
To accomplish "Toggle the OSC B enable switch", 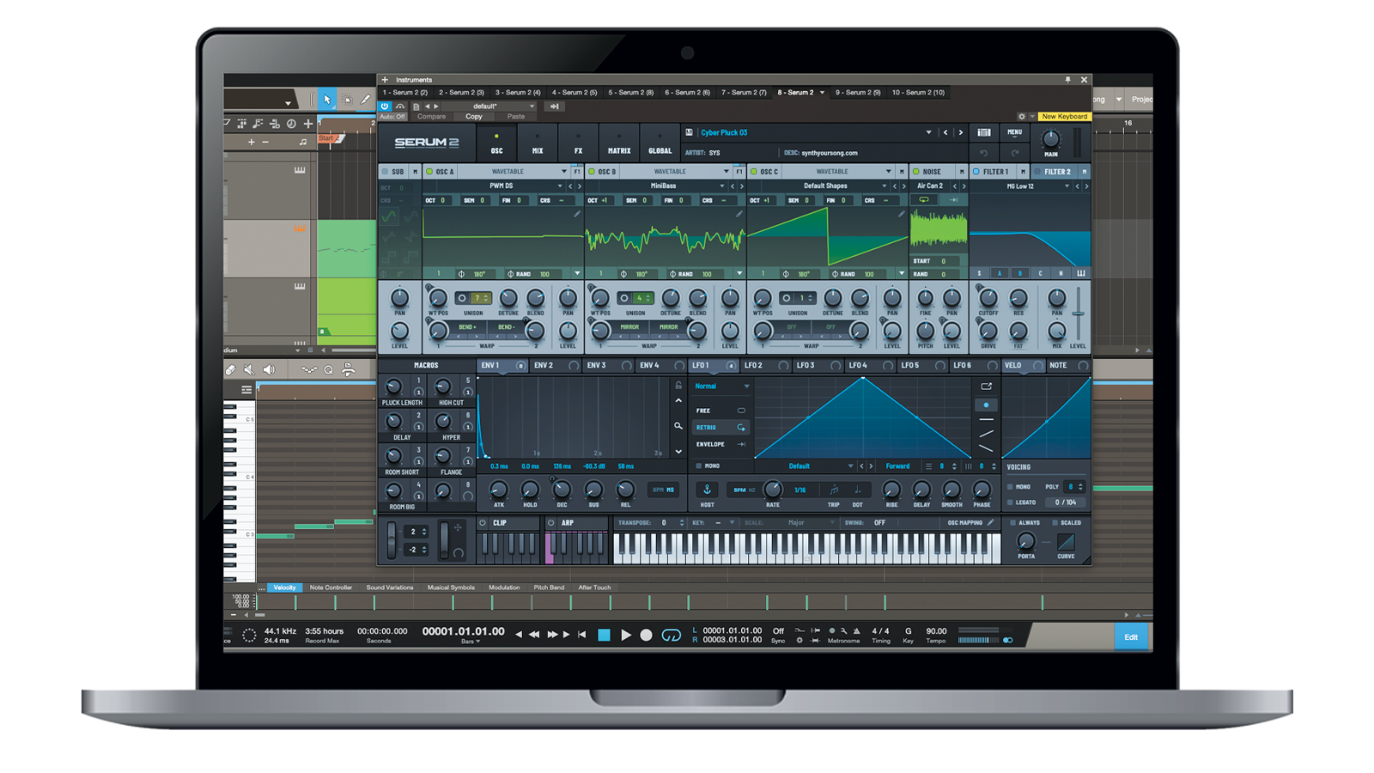I will point(592,172).
